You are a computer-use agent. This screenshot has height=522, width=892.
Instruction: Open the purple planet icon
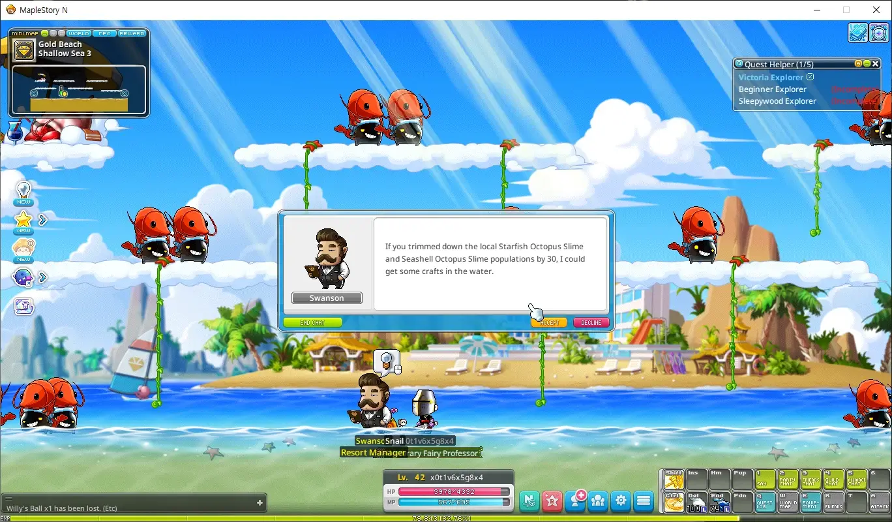(23, 278)
